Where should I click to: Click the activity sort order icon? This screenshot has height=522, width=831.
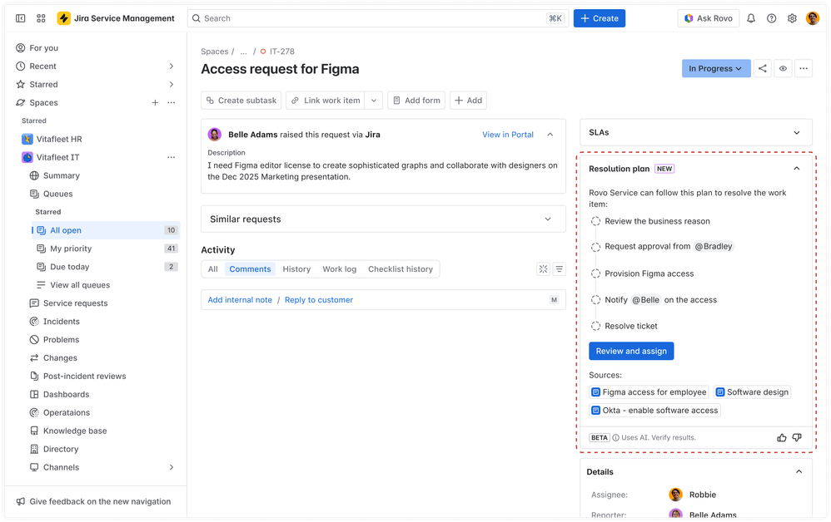[559, 269]
